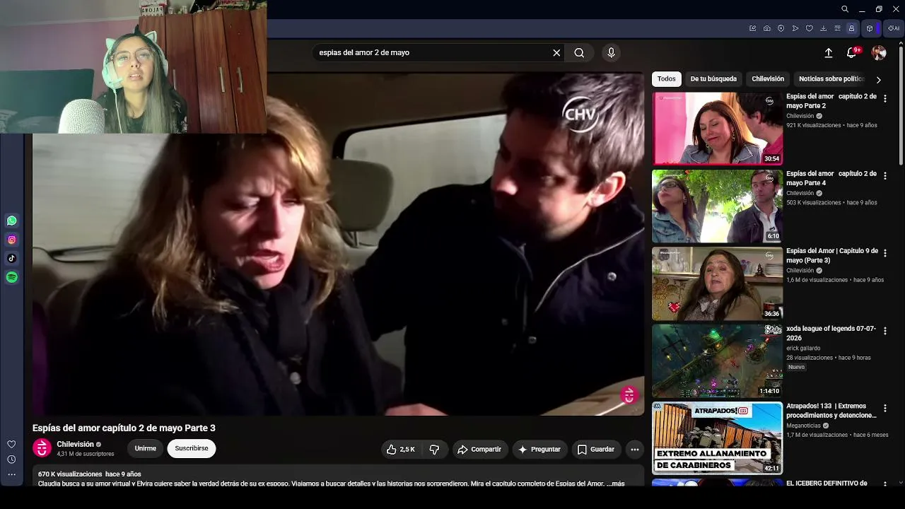The width and height of the screenshot is (905, 509).
Task: Open Chilevisión channel name link below video
Action: (76, 444)
